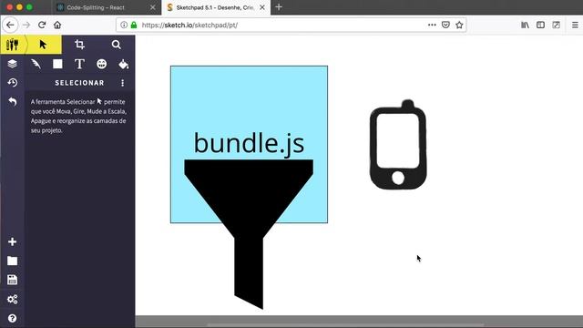Image resolution: width=583 pixels, height=328 pixels.
Task: Click the canvas horizontal scrollbar
Action: click(346, 325)
